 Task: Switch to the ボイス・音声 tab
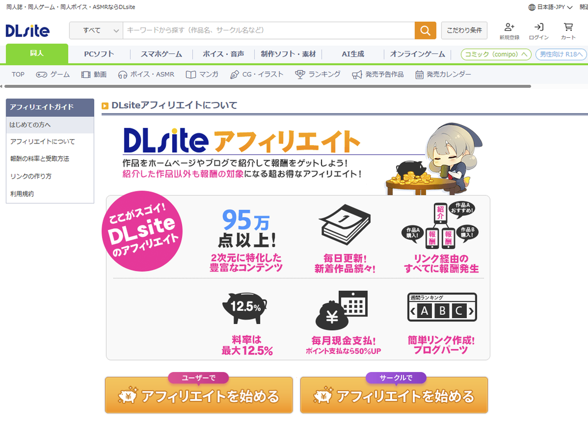click(223, 54)
